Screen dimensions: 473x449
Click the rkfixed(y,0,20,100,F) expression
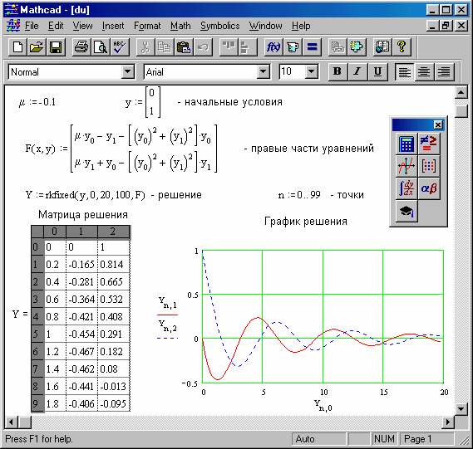coord(95,195)
